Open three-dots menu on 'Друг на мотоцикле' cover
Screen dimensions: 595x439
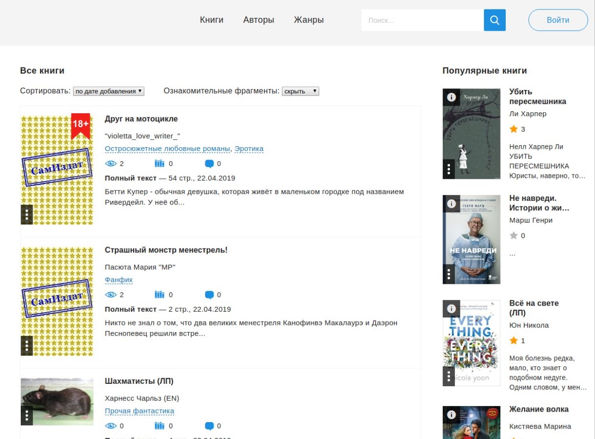coord(27,215)
